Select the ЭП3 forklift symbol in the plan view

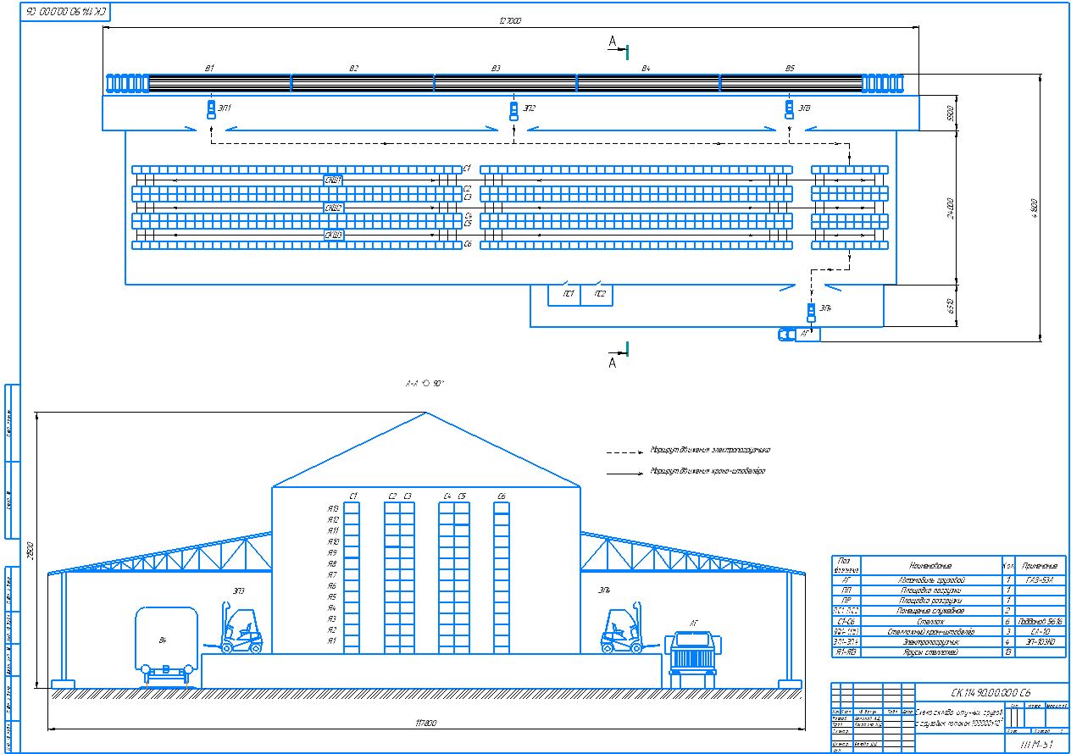(x=790, y=110)
